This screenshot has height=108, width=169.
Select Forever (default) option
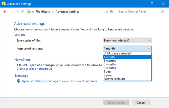(x=127, y=79)
